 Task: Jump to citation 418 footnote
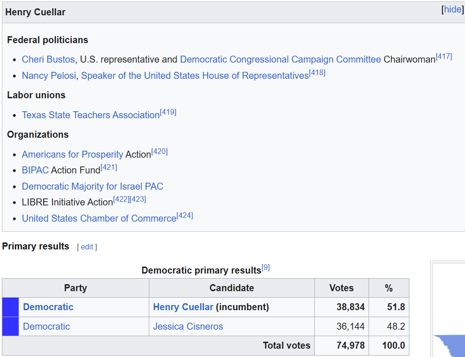[317, 73]
